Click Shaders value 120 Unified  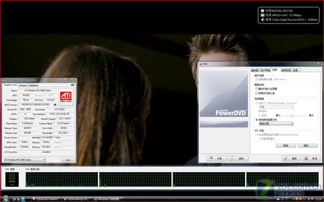[x=29, y=119]
